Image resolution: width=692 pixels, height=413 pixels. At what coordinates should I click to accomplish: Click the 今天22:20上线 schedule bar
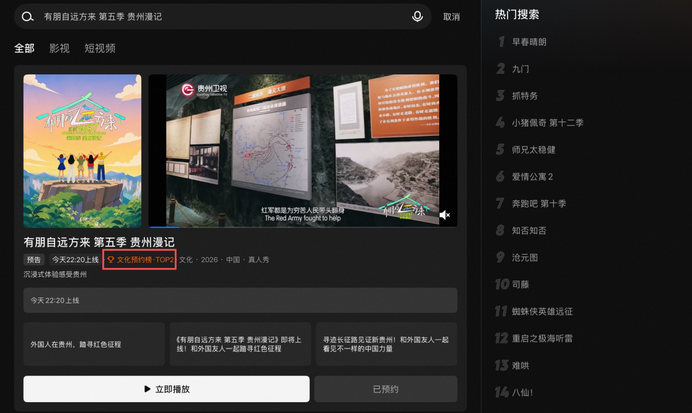coord(240,300)
